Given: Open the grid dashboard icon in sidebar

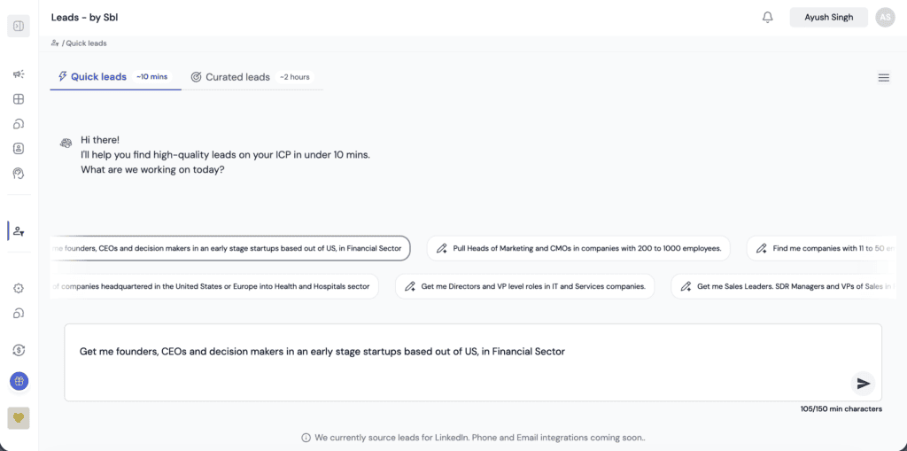Looking at the screenshot, I should (19, 99).
